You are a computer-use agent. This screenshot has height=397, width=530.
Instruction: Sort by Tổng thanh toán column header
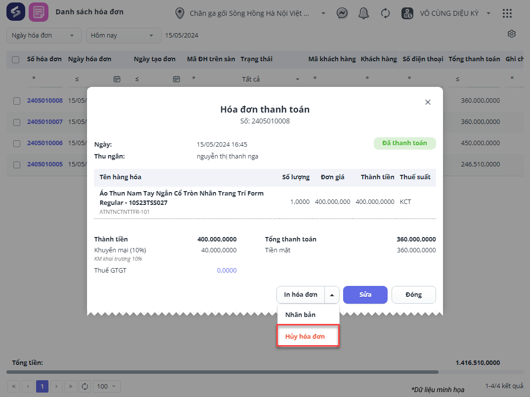pyautogui.click(x=474, y=59)
